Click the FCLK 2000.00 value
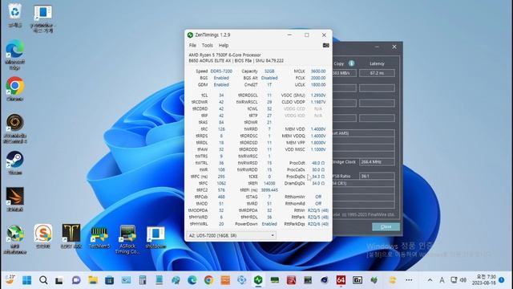 point(318,78)
